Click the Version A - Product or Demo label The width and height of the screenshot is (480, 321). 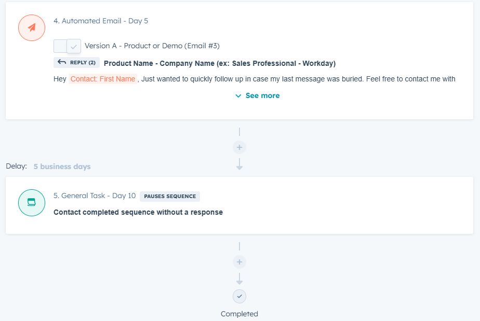click(152, 46)
